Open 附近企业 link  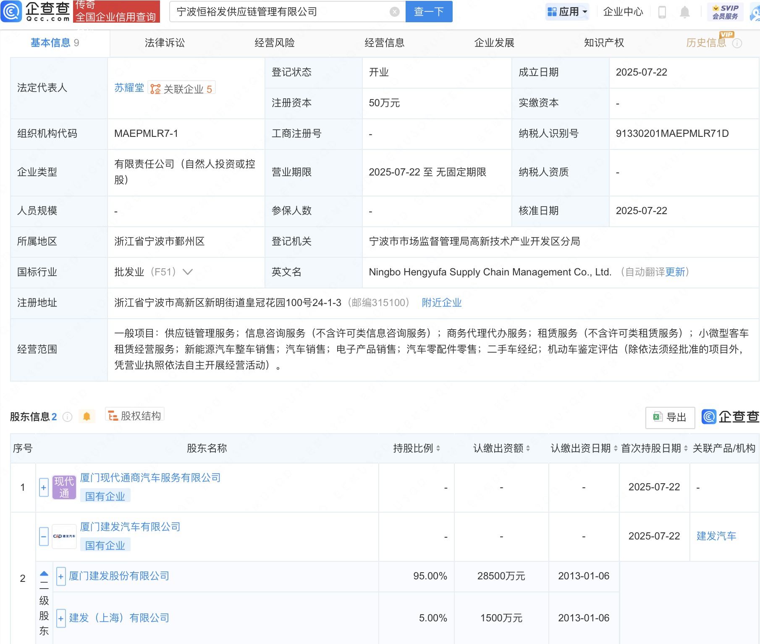[442, 303]
